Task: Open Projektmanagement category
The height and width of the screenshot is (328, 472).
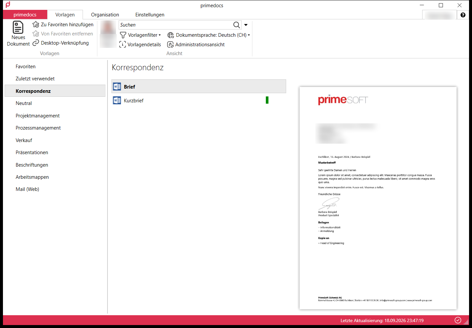Action: [x=55, y=116]
